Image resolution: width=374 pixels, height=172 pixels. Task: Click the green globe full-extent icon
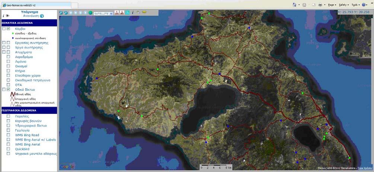90,13
